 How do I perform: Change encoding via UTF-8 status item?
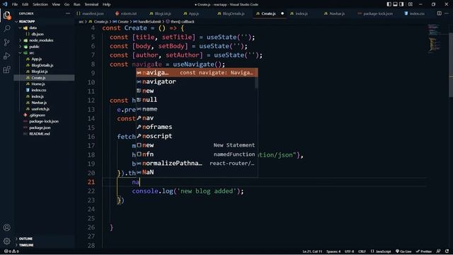click(349, 251)
